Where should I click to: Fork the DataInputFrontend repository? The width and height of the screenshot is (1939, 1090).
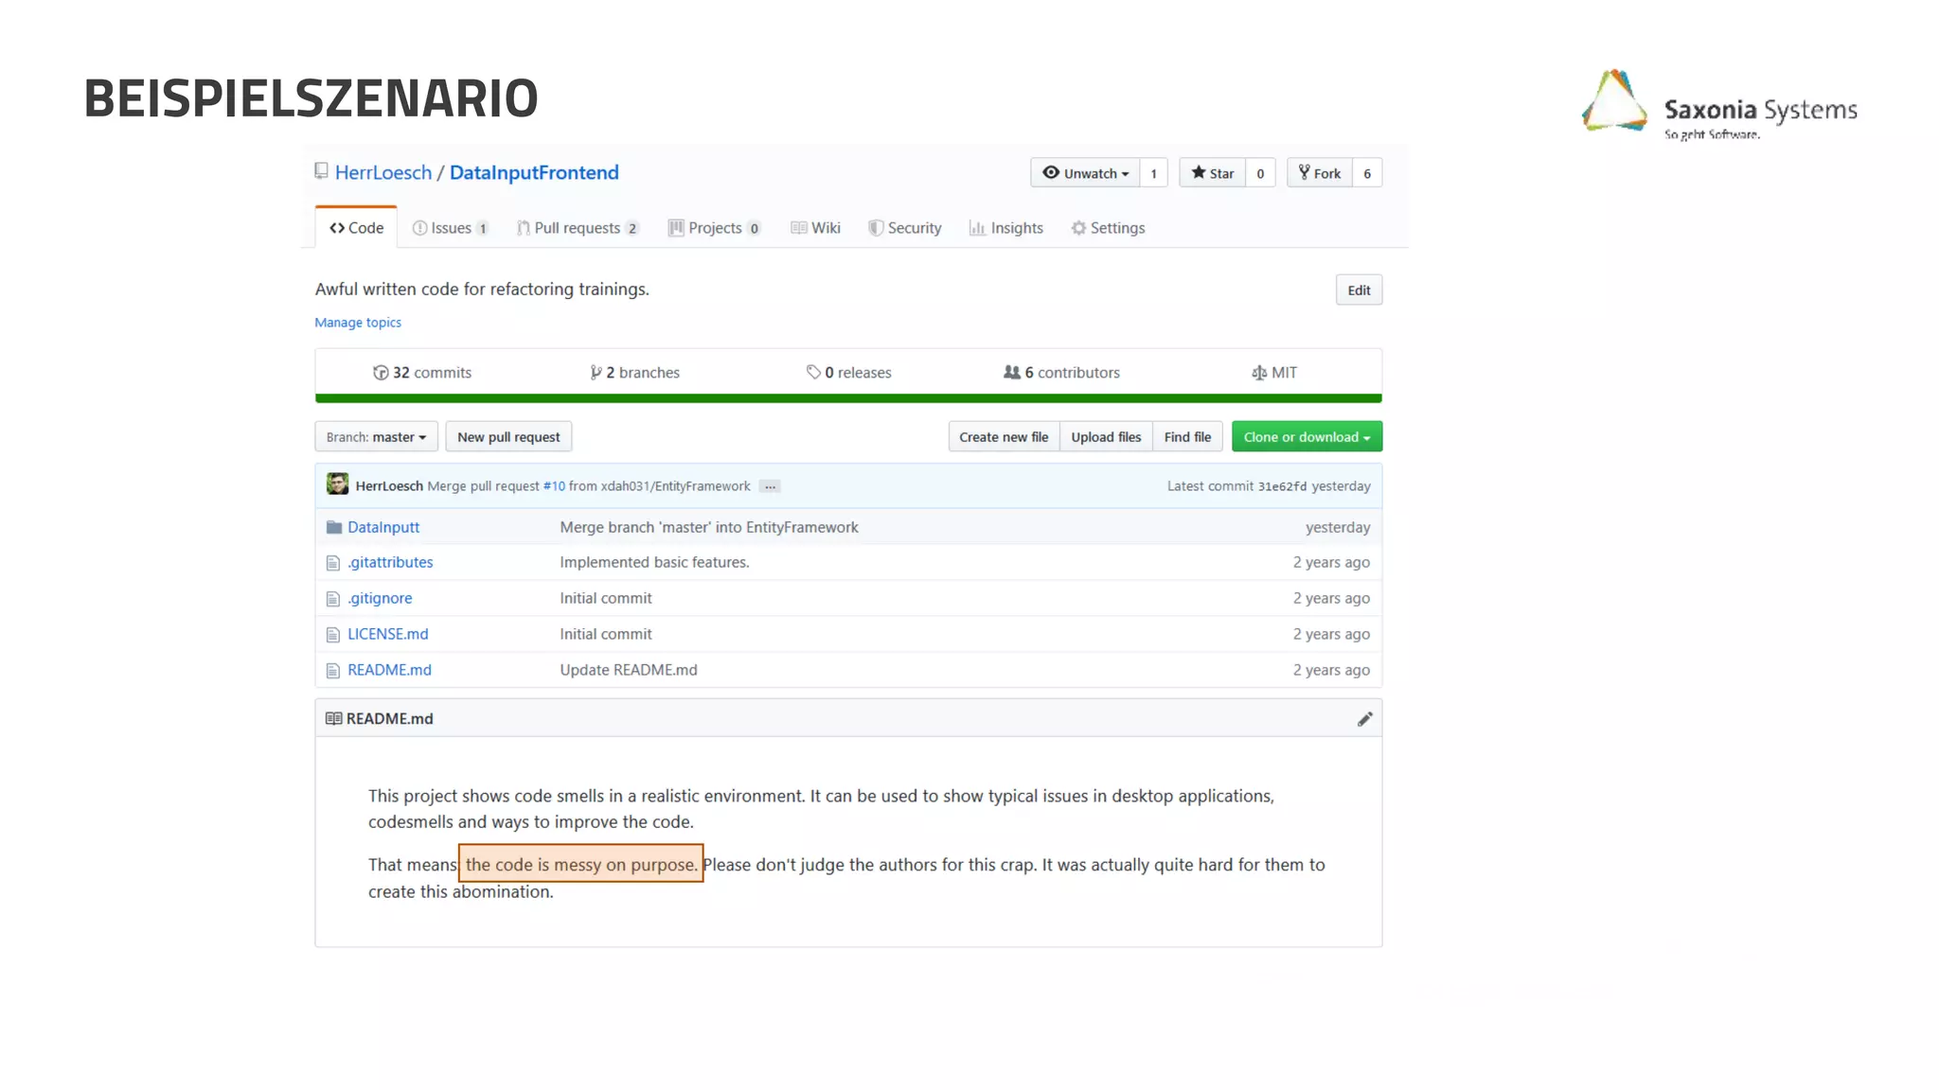(1320, 173)
